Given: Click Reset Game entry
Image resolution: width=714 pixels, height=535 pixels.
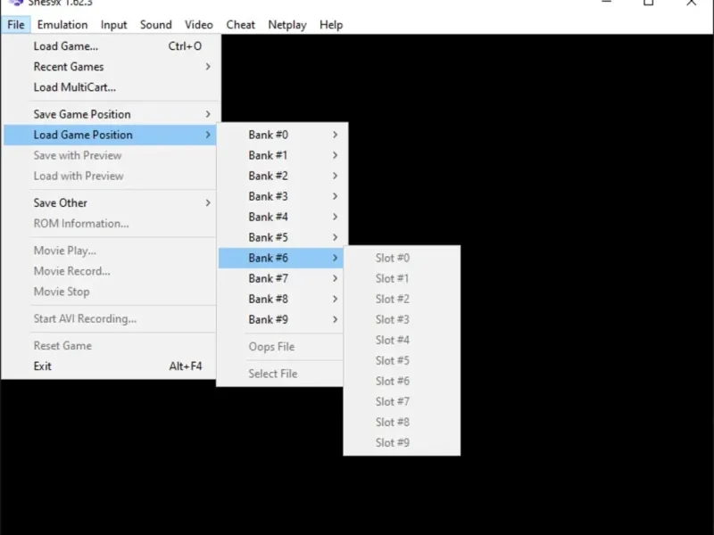Looking at the screenshot, I should click(x=110, y=345).
